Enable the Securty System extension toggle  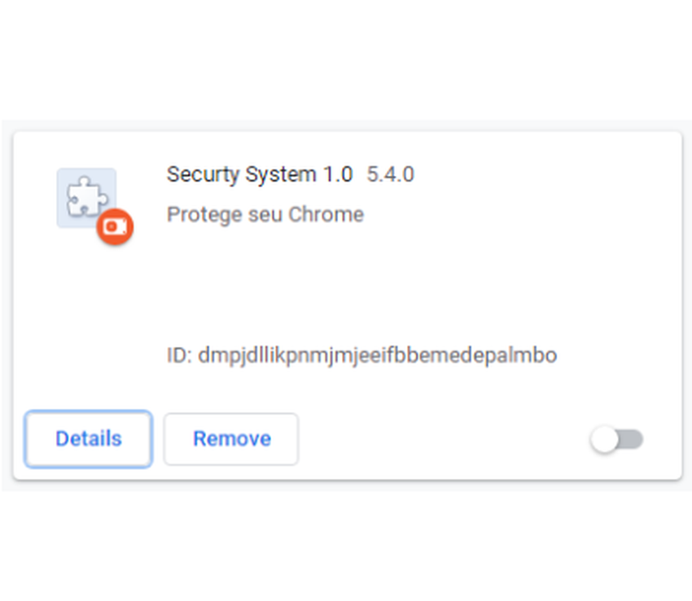point(616,441)
